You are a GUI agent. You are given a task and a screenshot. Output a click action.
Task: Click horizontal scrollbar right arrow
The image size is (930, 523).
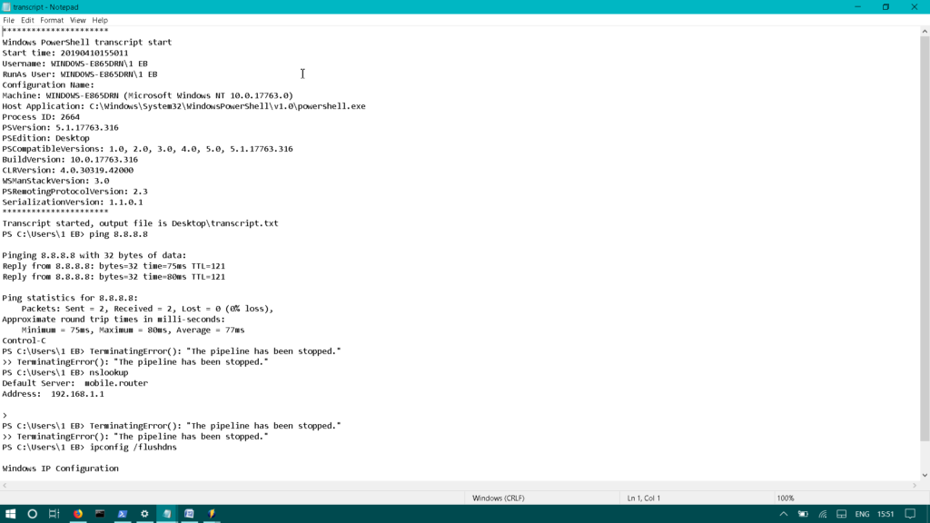[x=915, y=486]
